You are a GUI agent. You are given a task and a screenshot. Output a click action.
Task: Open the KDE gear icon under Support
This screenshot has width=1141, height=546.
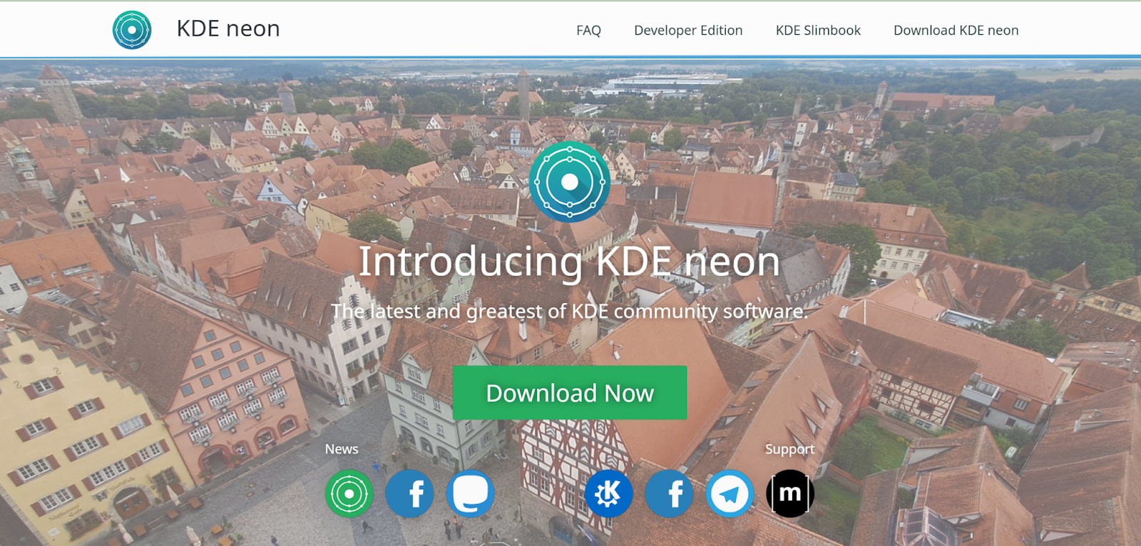[x=608, y=493]
